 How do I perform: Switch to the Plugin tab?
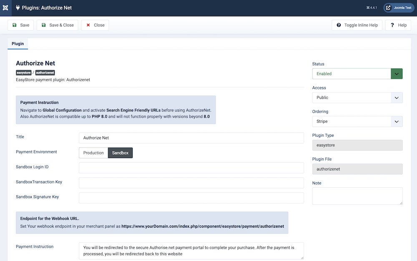18,44
